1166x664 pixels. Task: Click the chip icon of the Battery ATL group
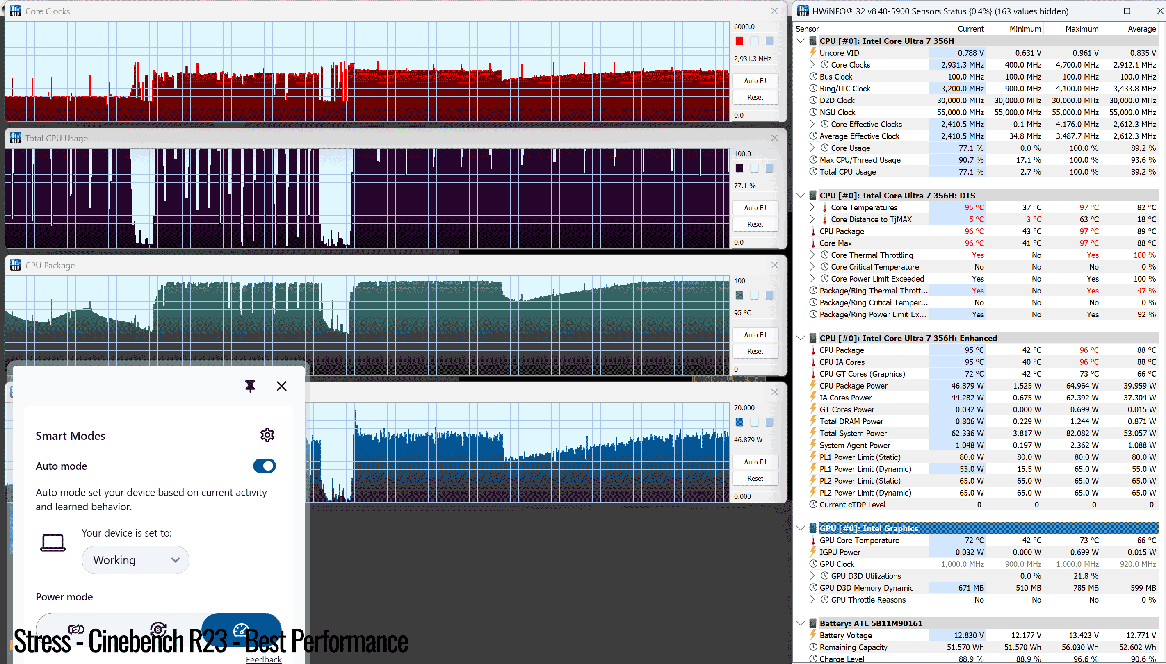pos(813,623)
